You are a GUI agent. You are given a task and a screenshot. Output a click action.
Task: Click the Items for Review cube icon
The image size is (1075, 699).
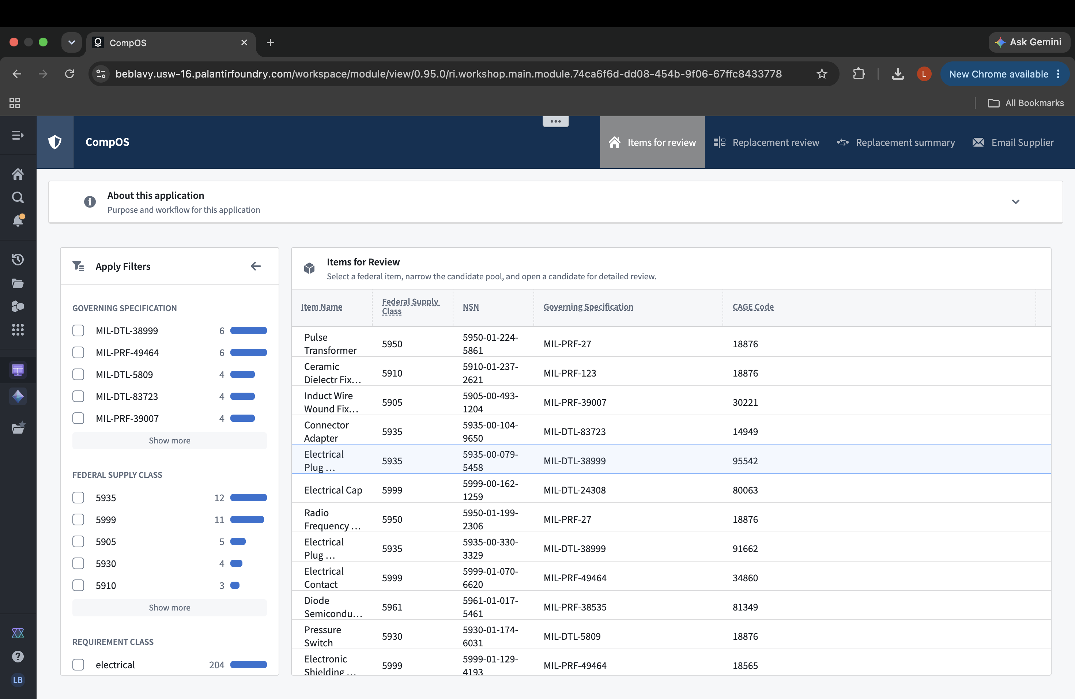309,268
